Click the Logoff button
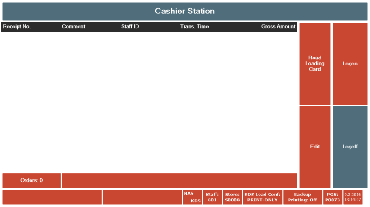The image size is (370, 207). click(x=350, y=147)
